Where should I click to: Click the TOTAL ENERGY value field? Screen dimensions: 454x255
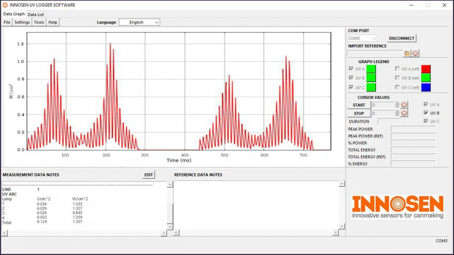413,150
